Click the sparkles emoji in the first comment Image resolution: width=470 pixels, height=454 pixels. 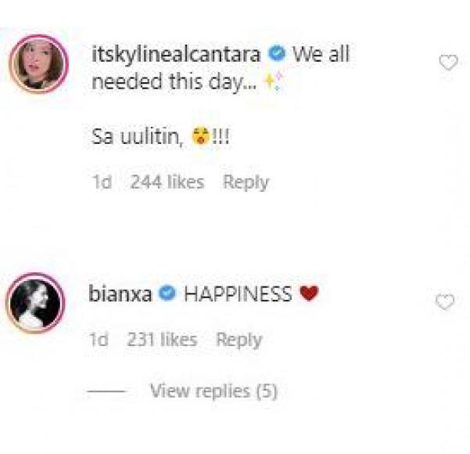click(x=272, y=84)
